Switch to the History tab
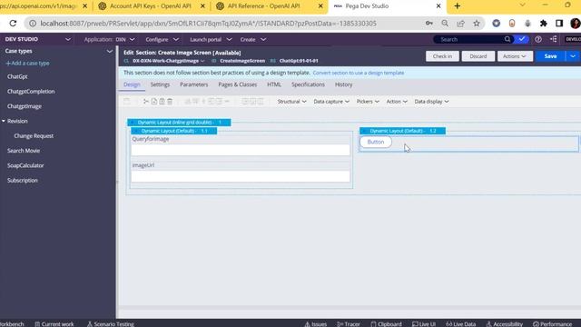 (x=343, y=84)
